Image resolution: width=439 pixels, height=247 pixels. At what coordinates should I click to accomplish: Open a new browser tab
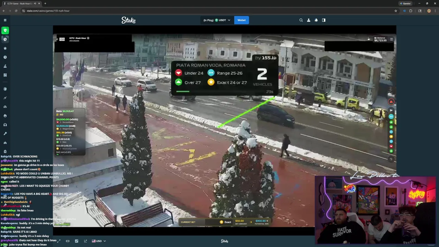click(45, 3)
